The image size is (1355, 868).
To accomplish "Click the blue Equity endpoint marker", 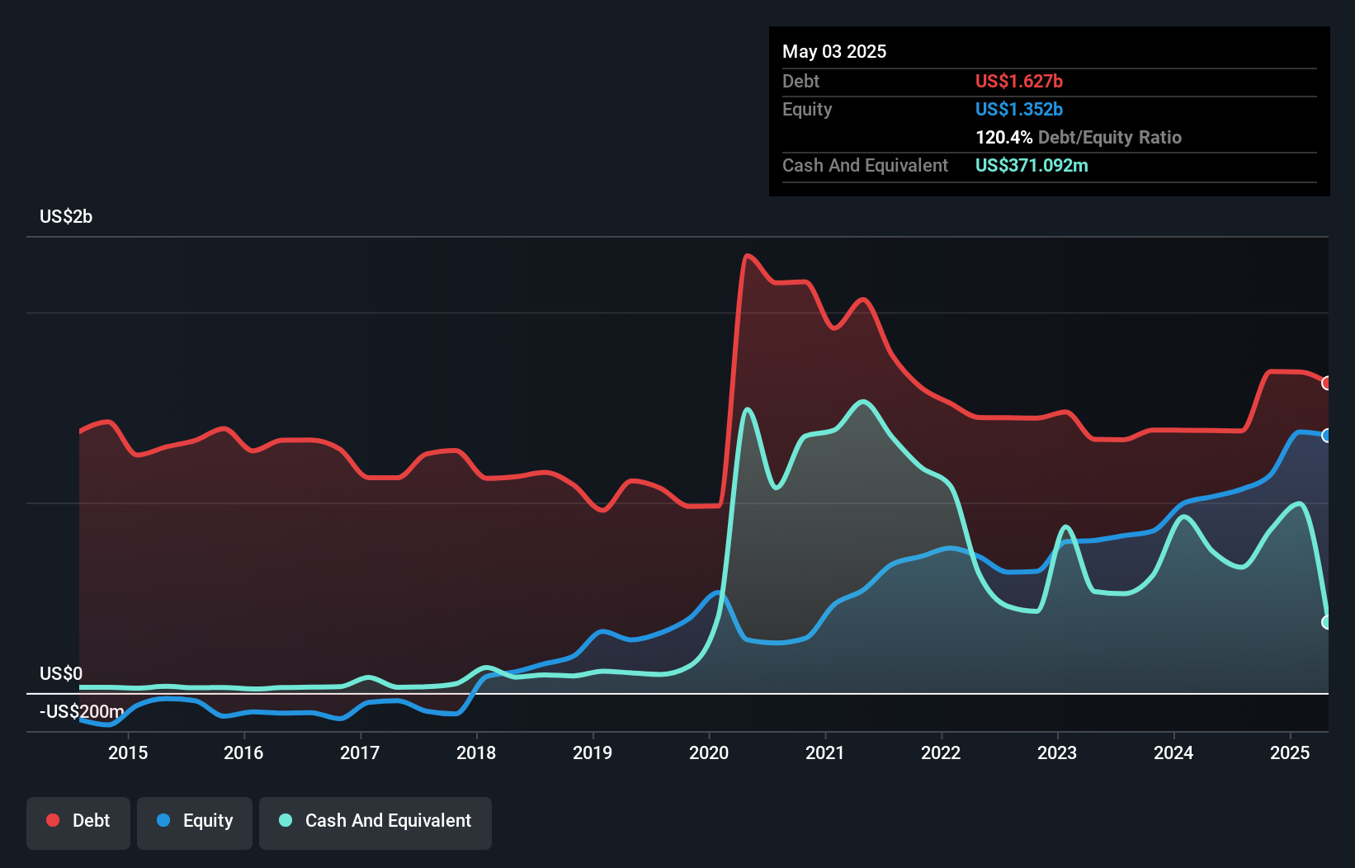I will coord(1326,435).
